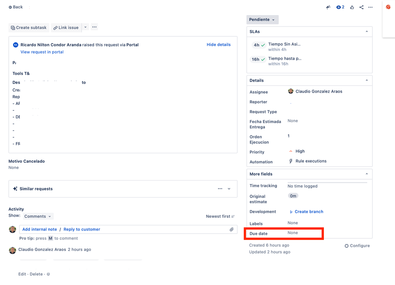
Task: Edit the Orden Ejecucion value 1
Action: (289, 136)
